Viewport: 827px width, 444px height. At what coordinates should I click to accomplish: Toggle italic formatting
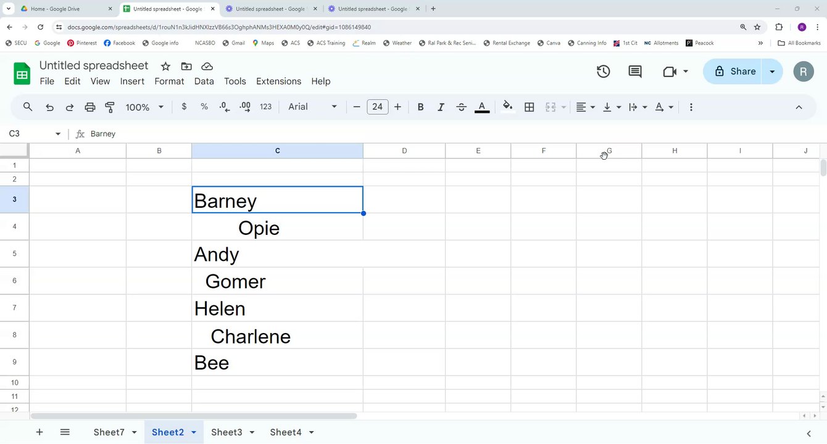tap(441, 107)
